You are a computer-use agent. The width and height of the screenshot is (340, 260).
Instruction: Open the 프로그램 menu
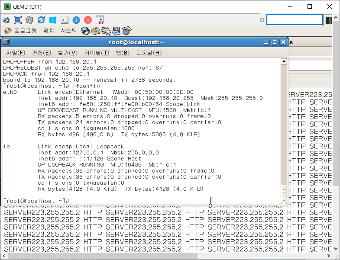point(26,31)
